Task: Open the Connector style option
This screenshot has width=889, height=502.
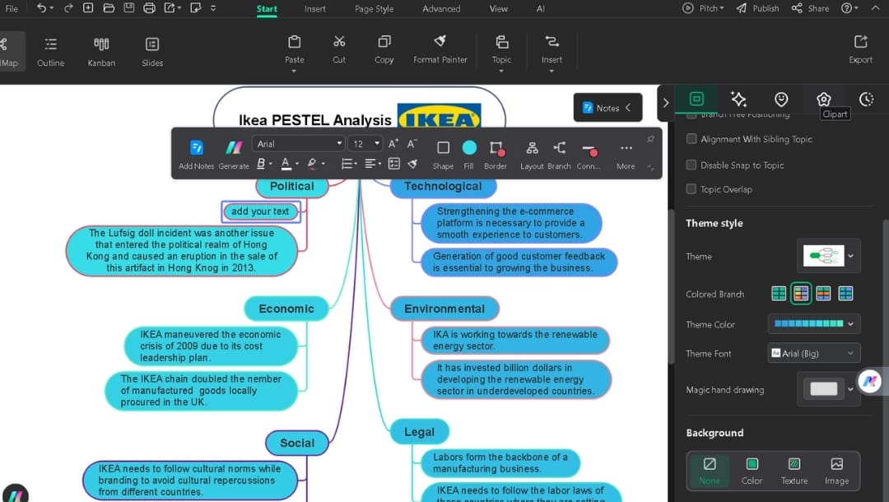Action: coord(589,154)
